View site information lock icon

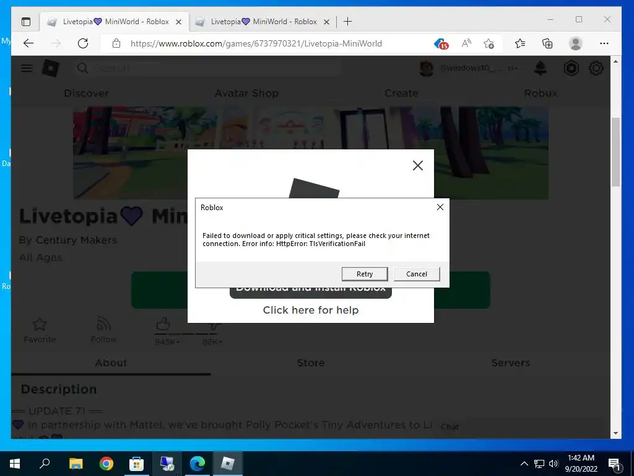pyautogui.click(x=116, y=43)
